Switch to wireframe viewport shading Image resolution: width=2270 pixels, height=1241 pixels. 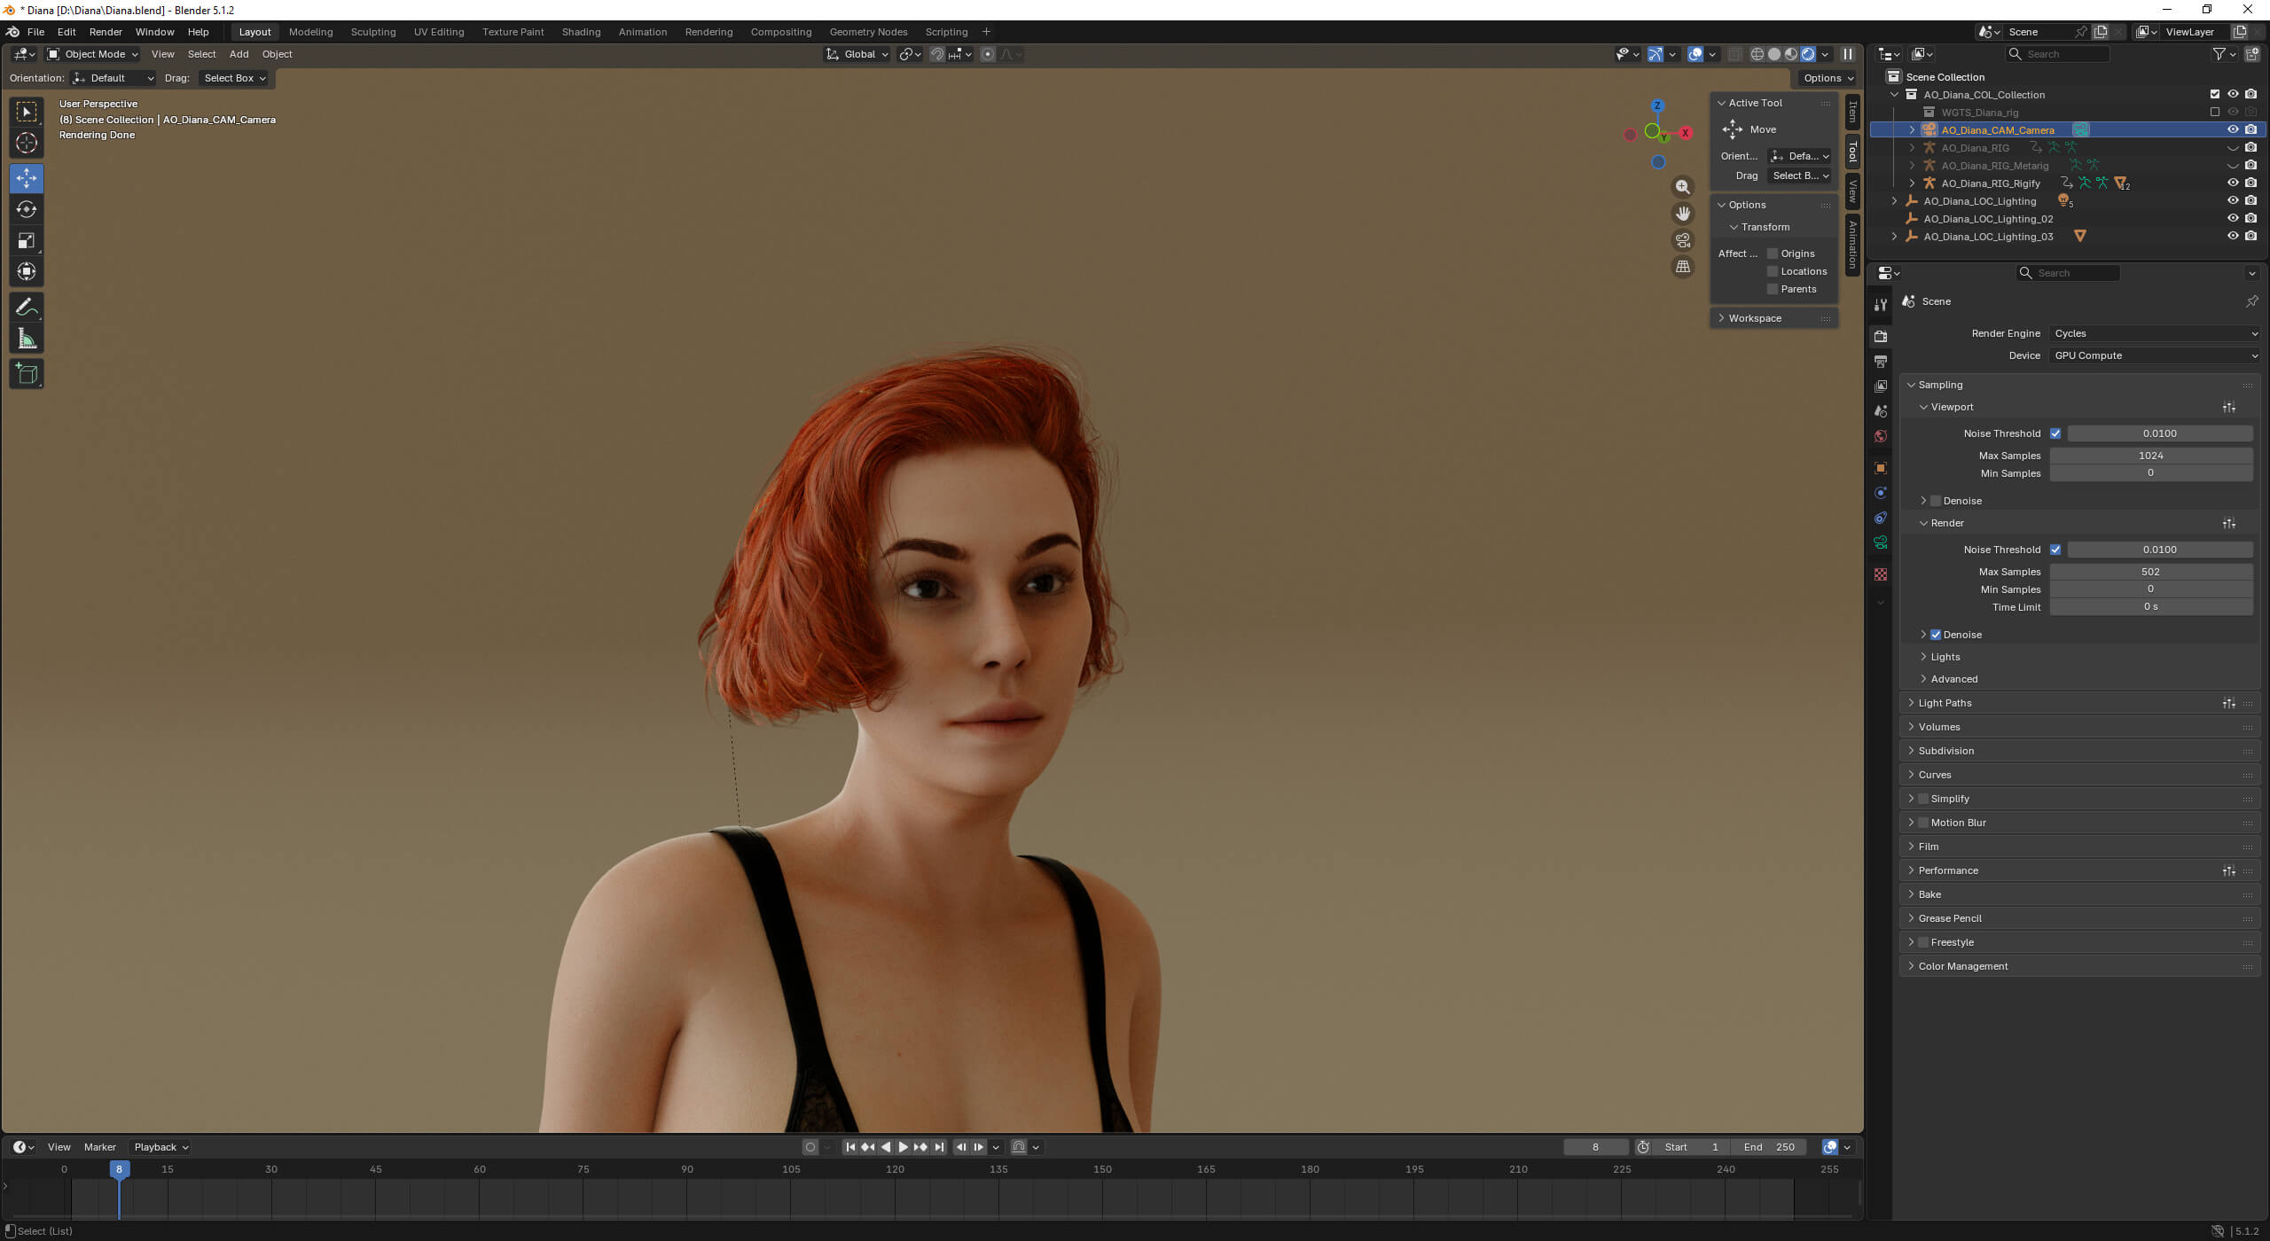click(x=1757, y=54)
